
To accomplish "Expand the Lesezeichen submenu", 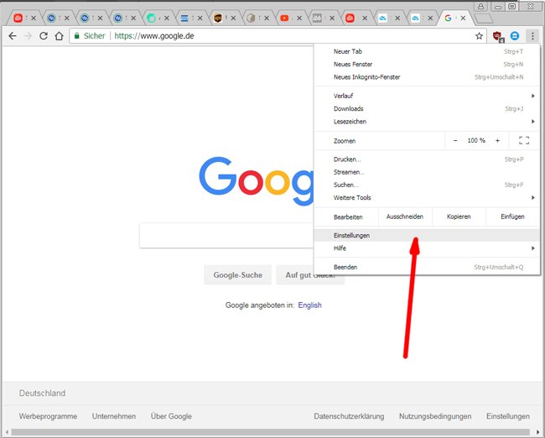I will [x=427, y=122].
